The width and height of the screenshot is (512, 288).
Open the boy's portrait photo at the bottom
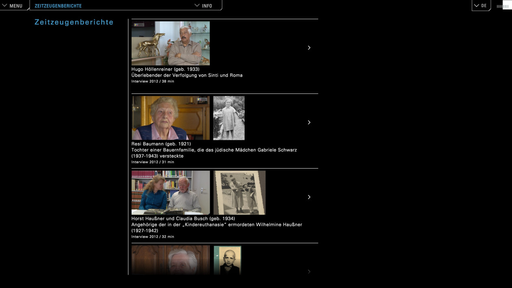click(x=228, y=260)
